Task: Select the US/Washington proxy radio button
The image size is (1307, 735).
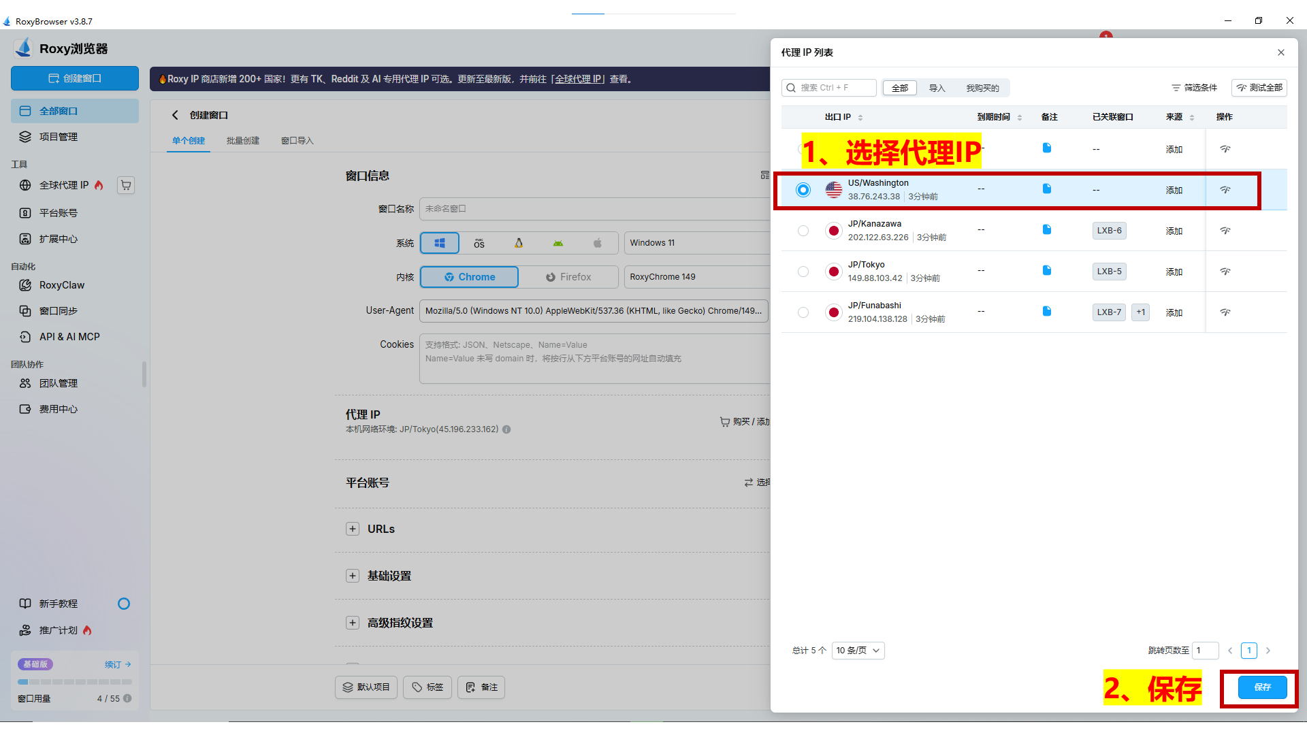Action: point(803,190)
